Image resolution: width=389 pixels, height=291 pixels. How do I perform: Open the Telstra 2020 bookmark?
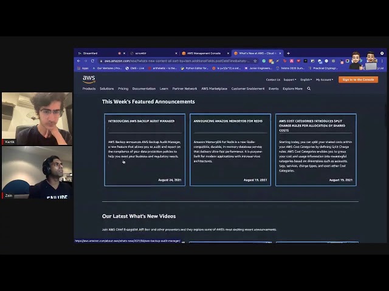point(290,68)
